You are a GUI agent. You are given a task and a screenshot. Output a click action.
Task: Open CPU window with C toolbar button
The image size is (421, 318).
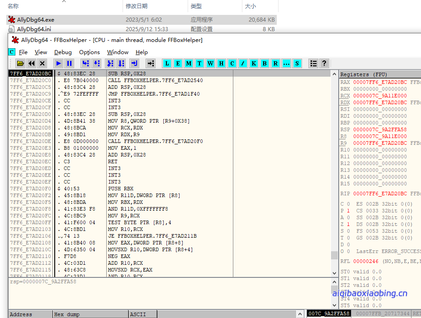(x=232, y=64)
